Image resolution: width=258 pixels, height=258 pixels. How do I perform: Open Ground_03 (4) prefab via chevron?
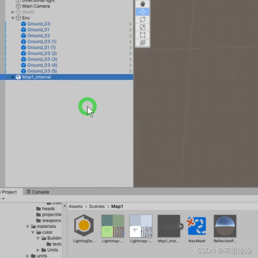[x=130, y=65]
